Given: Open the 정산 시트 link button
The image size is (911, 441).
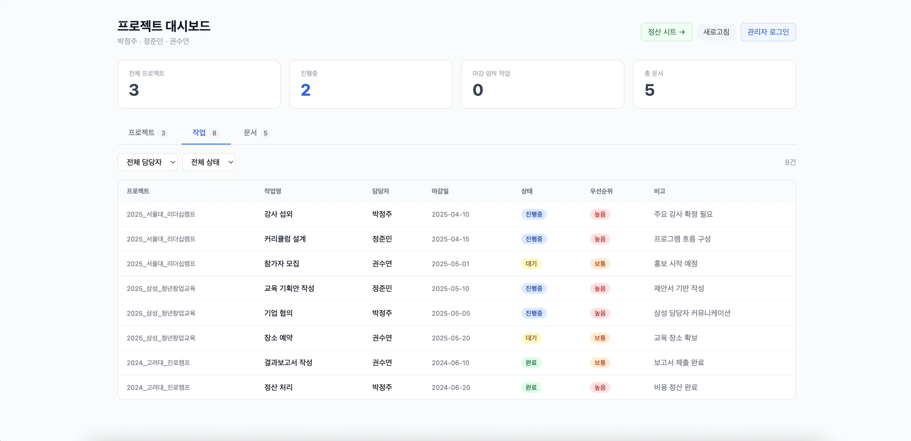Looking at the screenshot, I should tap(666, 32).
